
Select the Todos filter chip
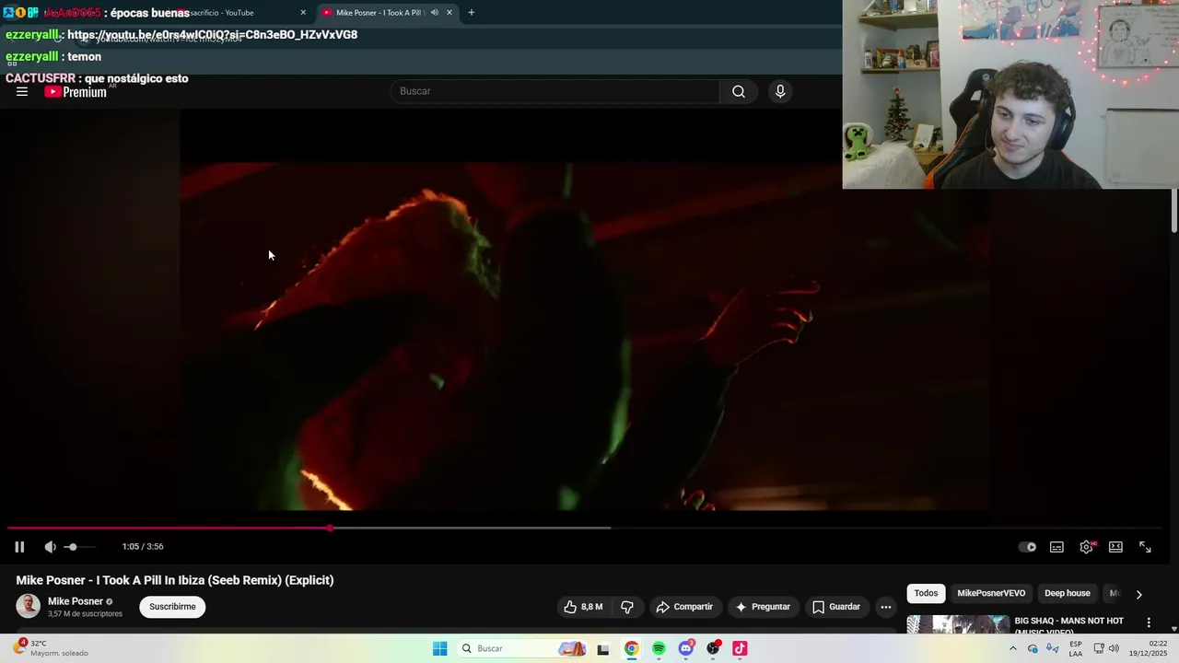click(x=926, y=594)
